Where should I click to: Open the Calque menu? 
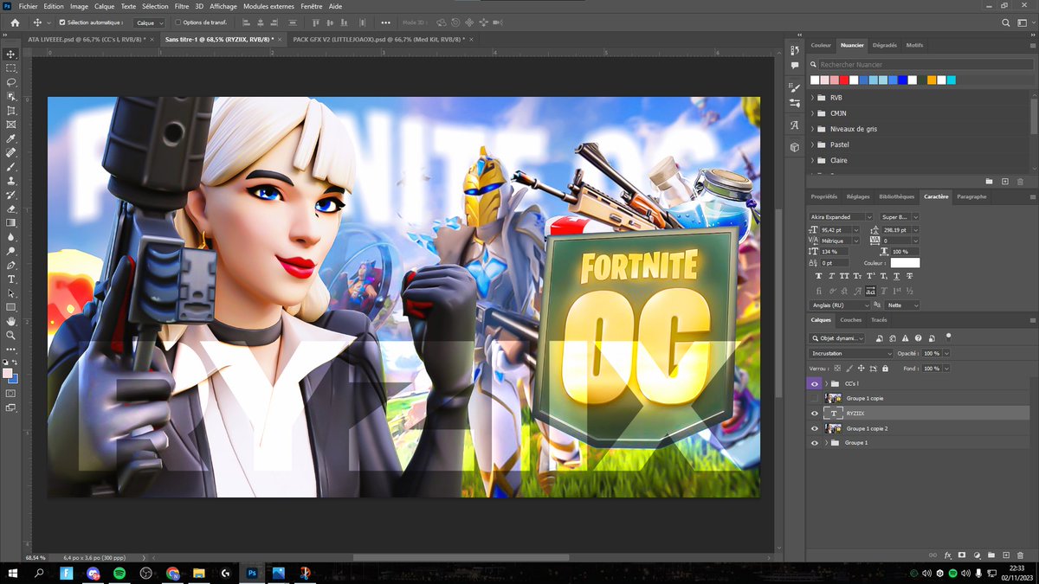tap(104, 6)
